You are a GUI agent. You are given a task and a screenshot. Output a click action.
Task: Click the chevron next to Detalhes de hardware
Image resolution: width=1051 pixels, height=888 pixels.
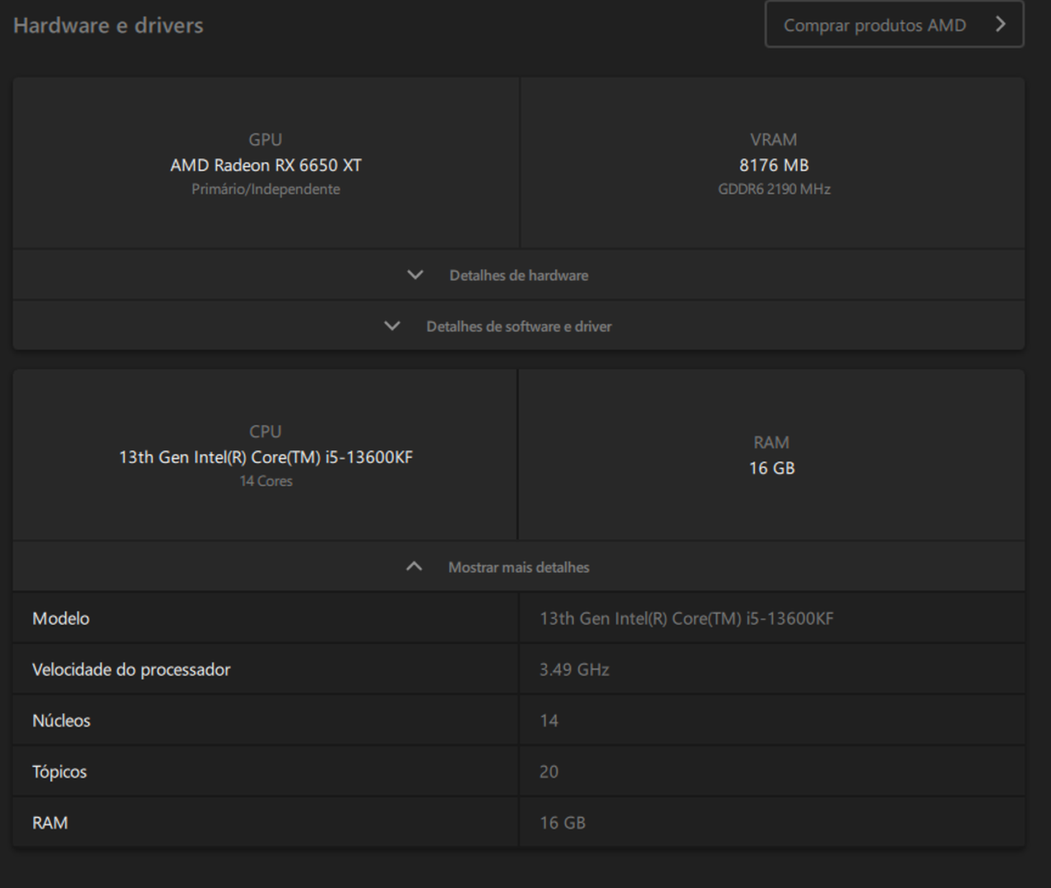click(415, 275)
